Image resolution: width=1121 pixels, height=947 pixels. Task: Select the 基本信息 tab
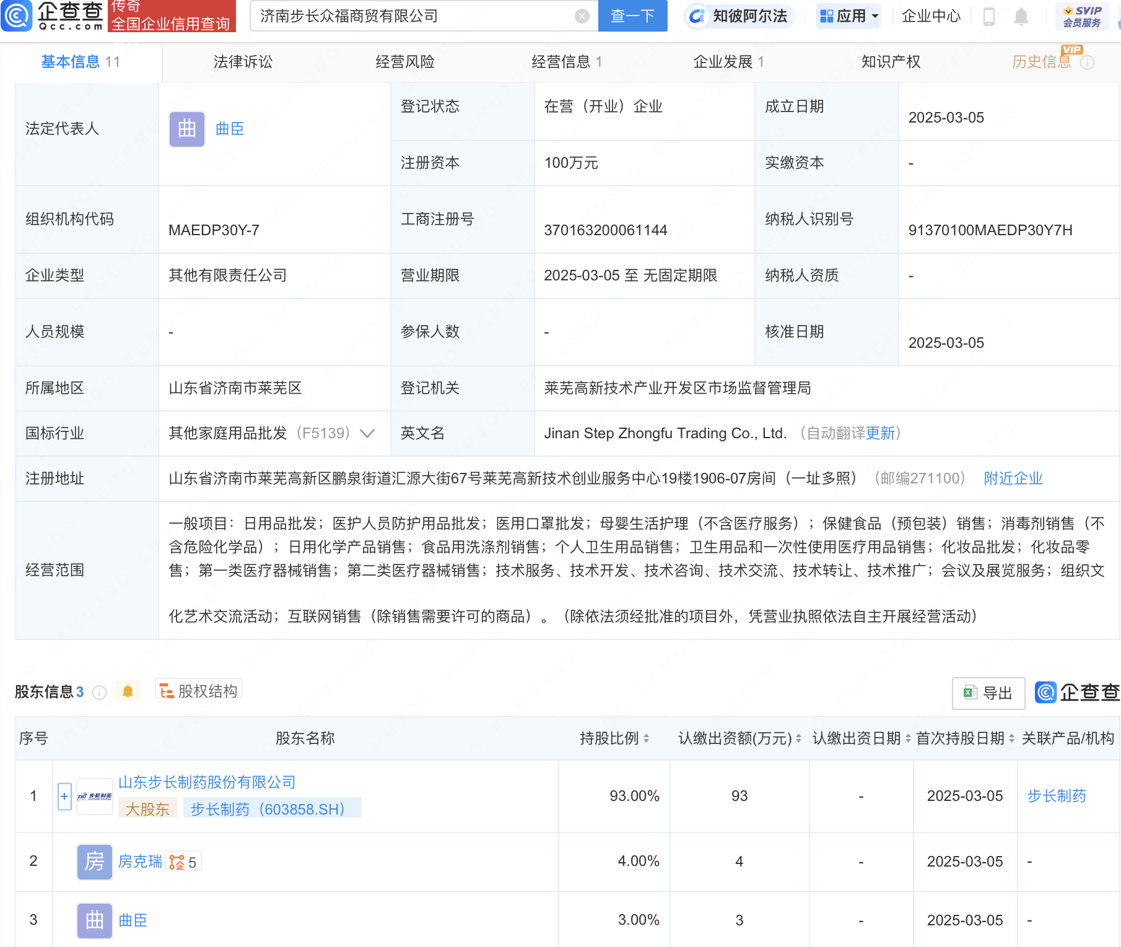pos(81,62)
